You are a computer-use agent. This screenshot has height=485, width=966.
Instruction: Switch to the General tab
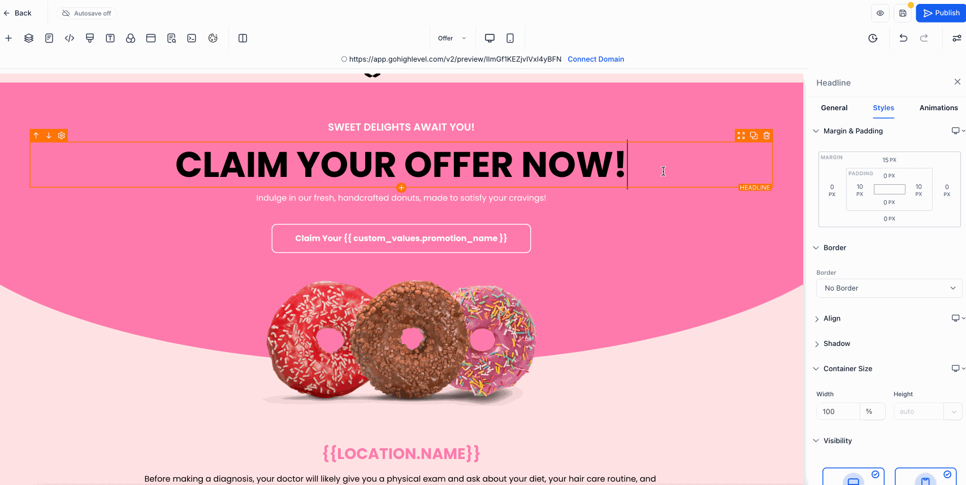(834, 108)
